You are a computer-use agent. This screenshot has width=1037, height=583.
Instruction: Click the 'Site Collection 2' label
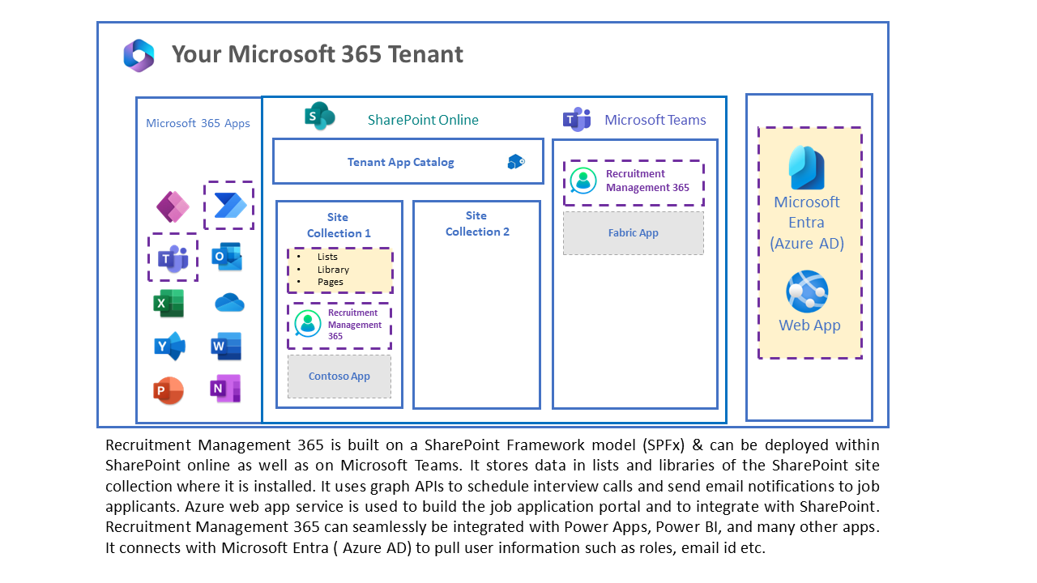pos(477,223)
